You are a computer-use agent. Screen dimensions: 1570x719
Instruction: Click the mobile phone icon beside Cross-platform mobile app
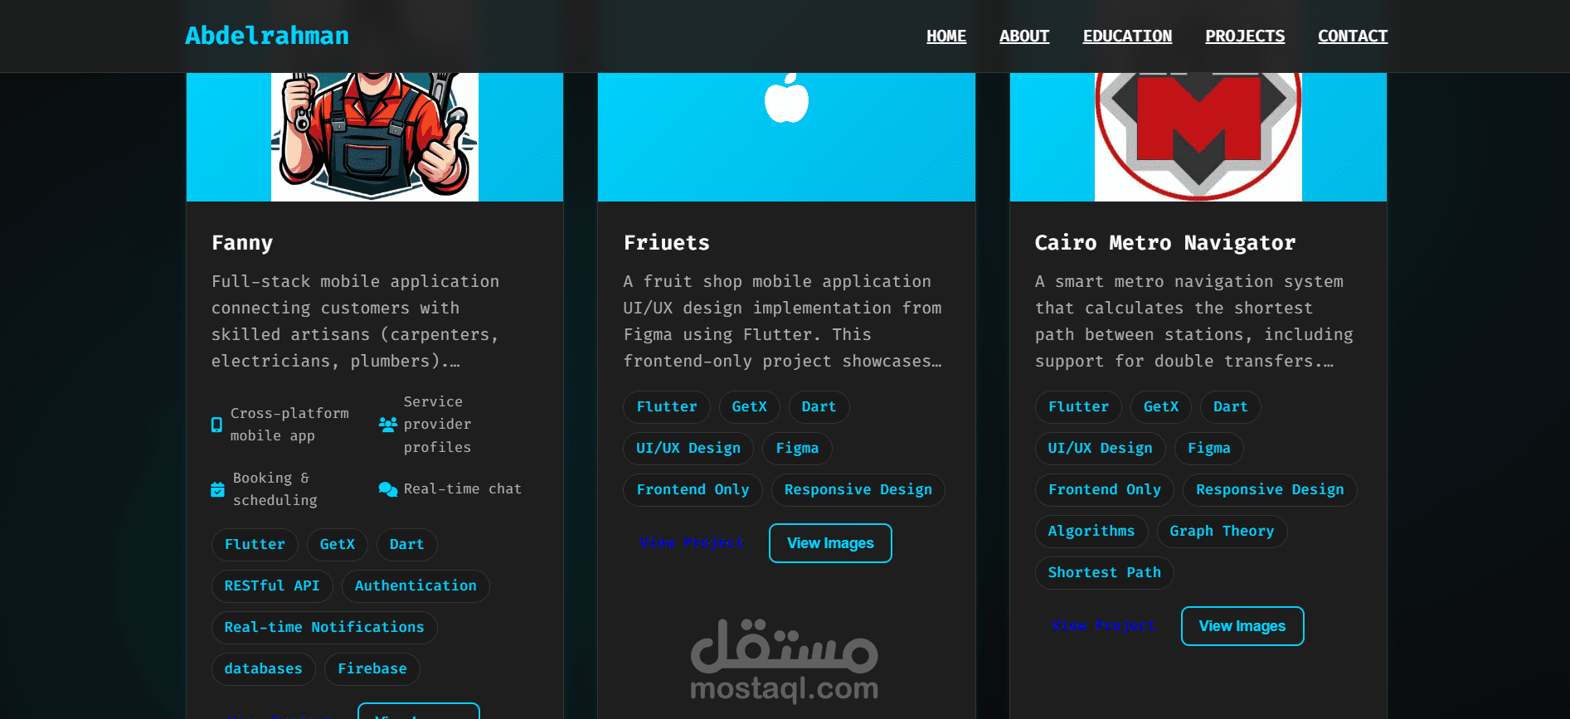216,425
